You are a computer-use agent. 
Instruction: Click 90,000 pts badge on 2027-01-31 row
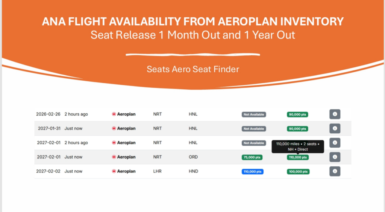tap(297, 129)
